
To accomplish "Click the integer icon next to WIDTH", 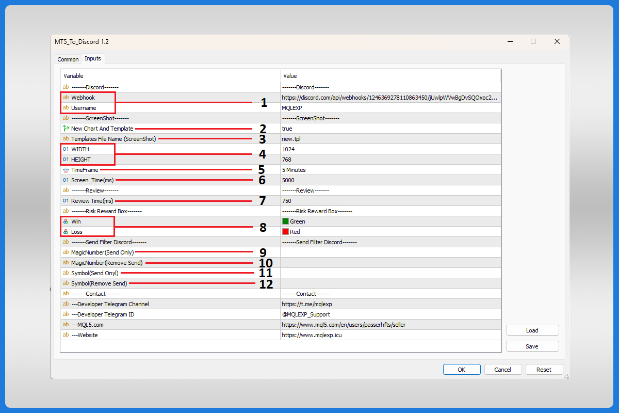I will click(66, 149).
